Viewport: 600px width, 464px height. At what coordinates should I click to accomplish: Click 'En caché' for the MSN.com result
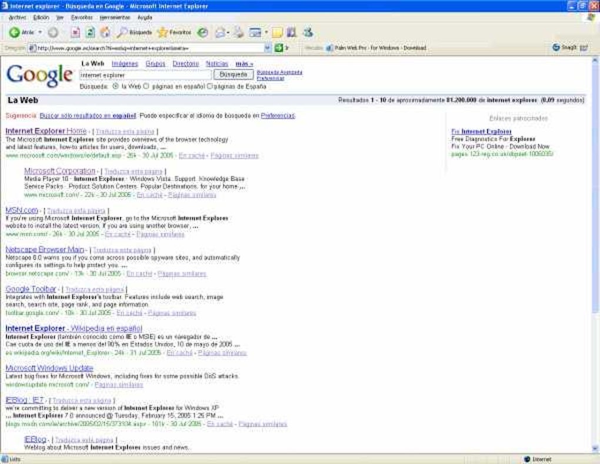[x=118, y=234]
